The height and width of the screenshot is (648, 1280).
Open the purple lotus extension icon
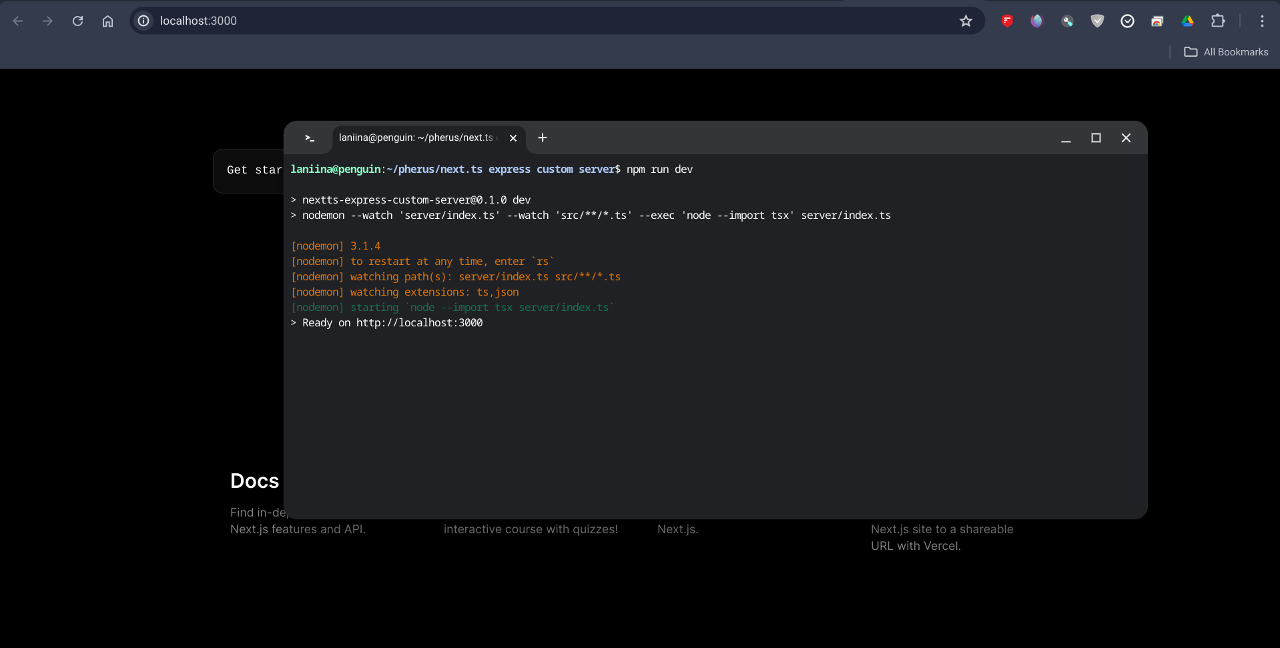(x=1036, y=21)
